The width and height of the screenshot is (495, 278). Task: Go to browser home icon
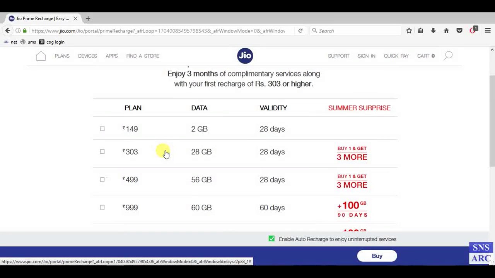[x=446, y=31]
